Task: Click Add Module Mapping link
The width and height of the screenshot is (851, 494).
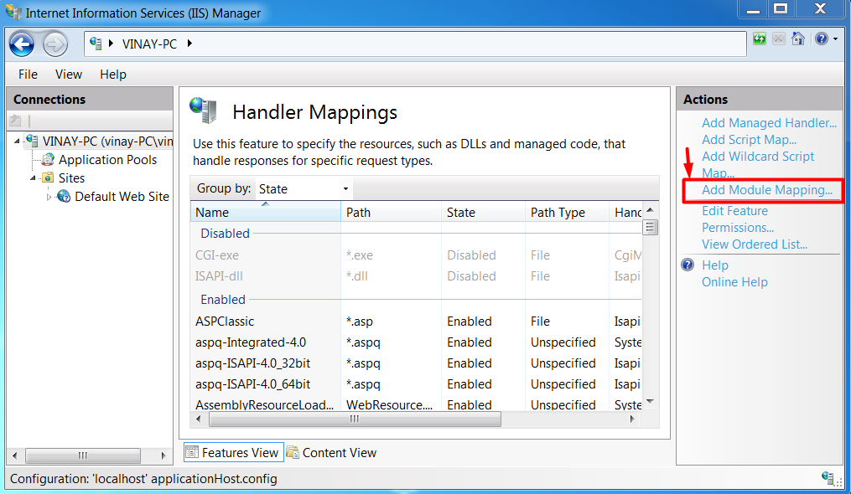Action: click(767, 190)
